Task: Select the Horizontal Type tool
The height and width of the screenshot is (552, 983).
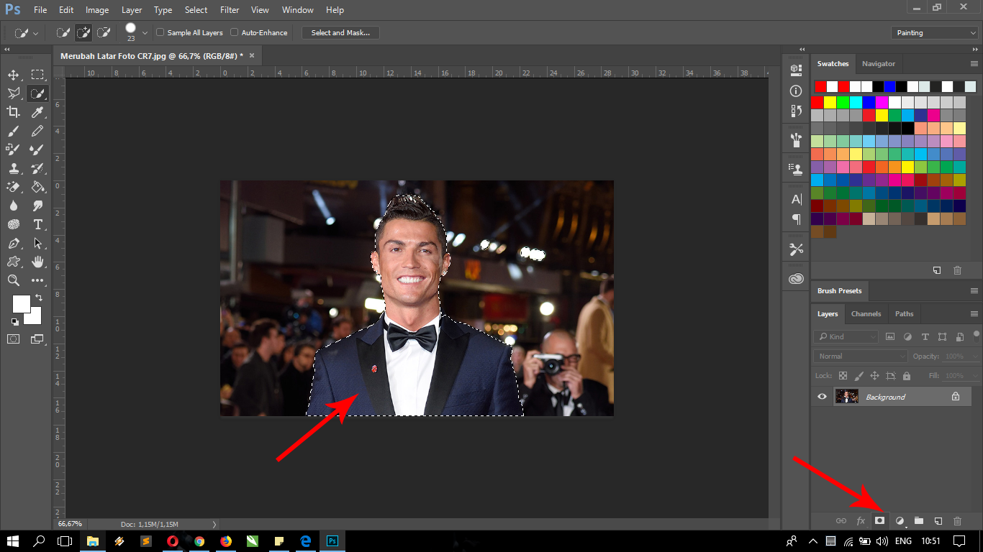Action: pos(37,224)
